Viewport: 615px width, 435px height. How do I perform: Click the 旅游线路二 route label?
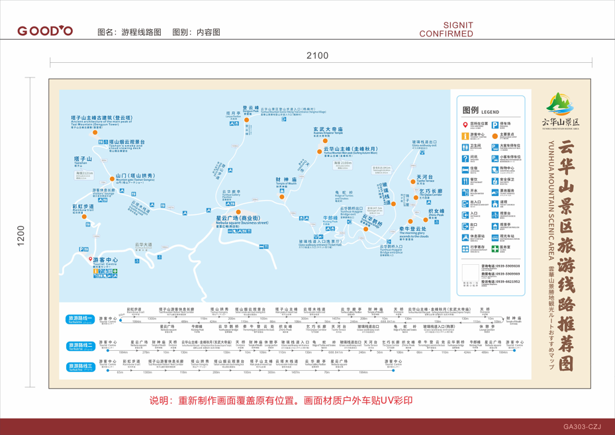click(81, 346)
